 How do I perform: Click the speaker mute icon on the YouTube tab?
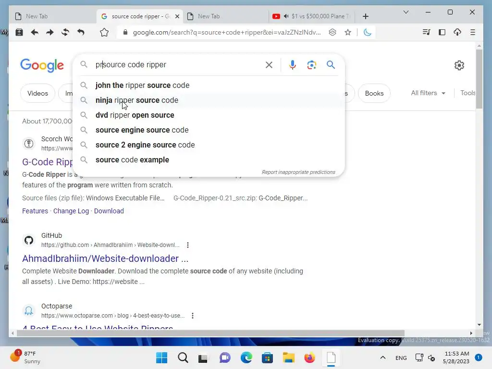point(286,16)
